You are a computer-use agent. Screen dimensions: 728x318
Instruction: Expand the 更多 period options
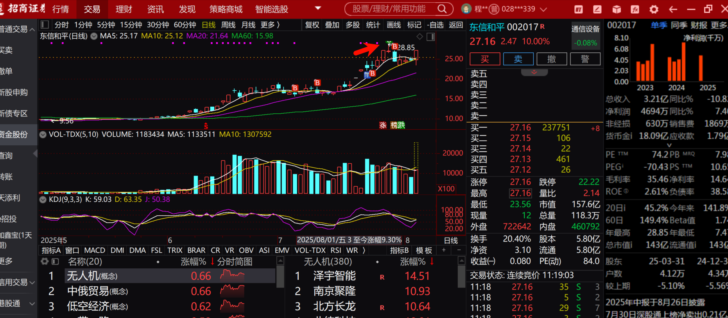[270, 25]
